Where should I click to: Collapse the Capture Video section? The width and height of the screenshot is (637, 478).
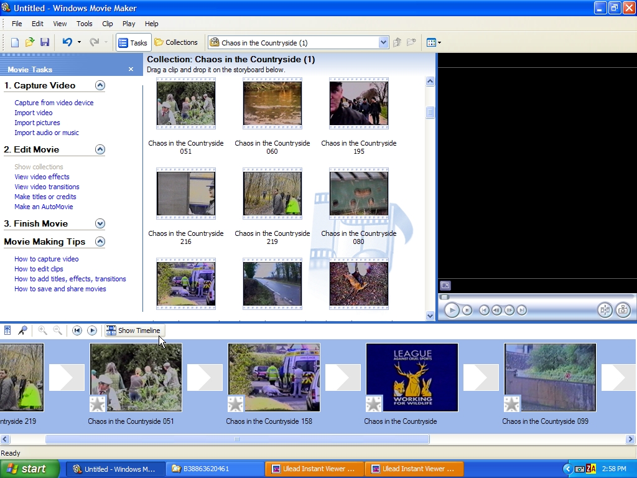click(x=100, y=85)
